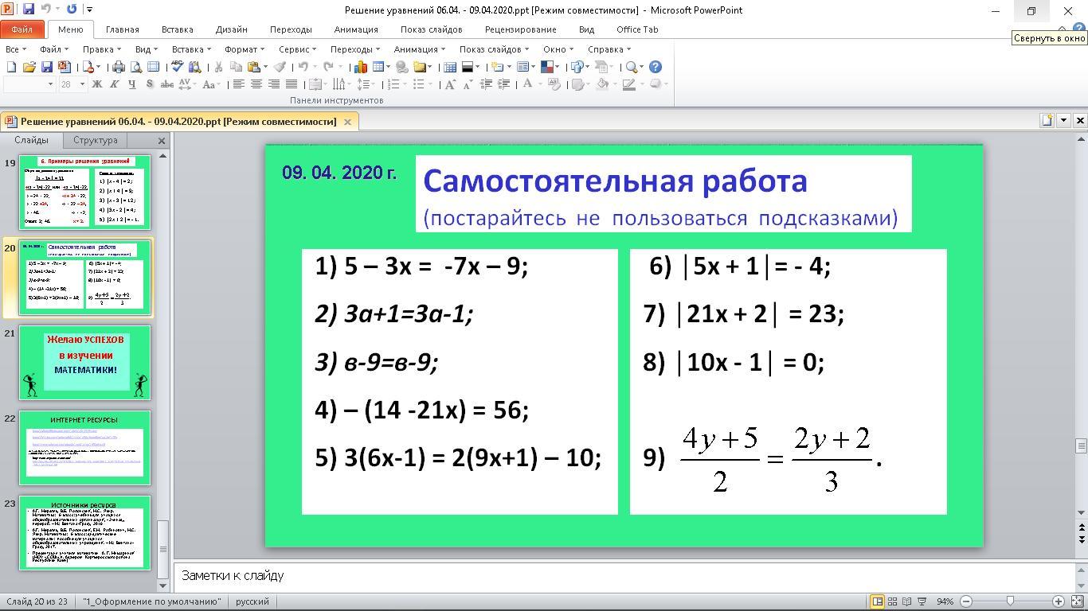This screenshot has width=1088, height=611.
Task: Open the Office Tab ribbon tab
Action: 637,29
